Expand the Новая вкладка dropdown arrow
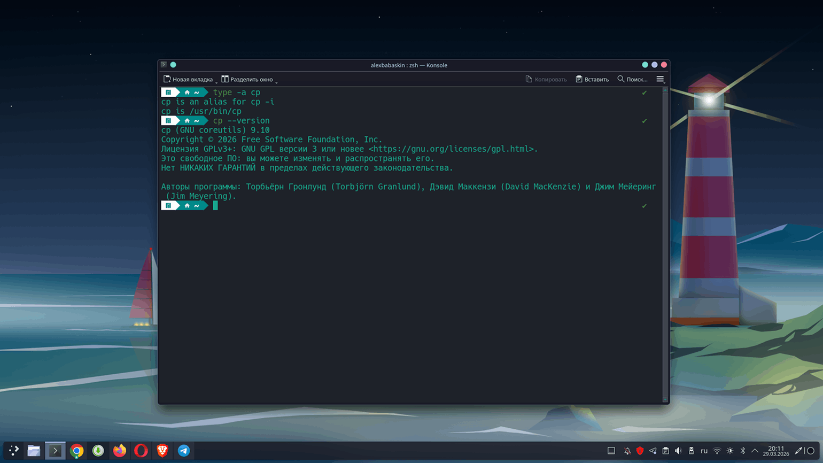This screenshot has width=823, height=463. pos(216,81)
